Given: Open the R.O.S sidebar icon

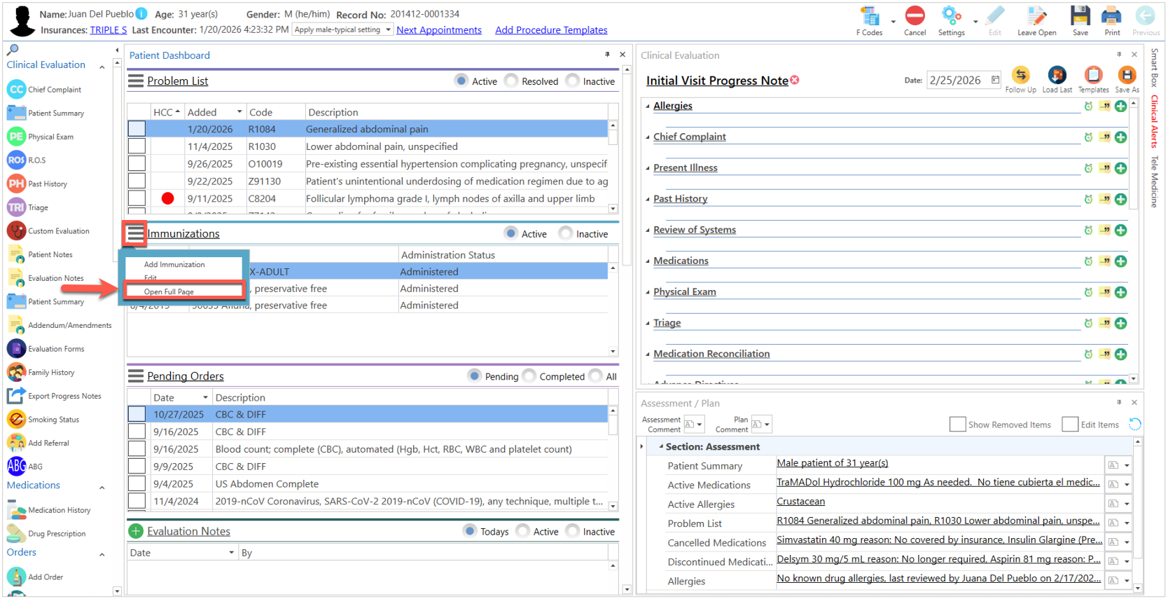Looking at the screenshot, I should point(16,160).
